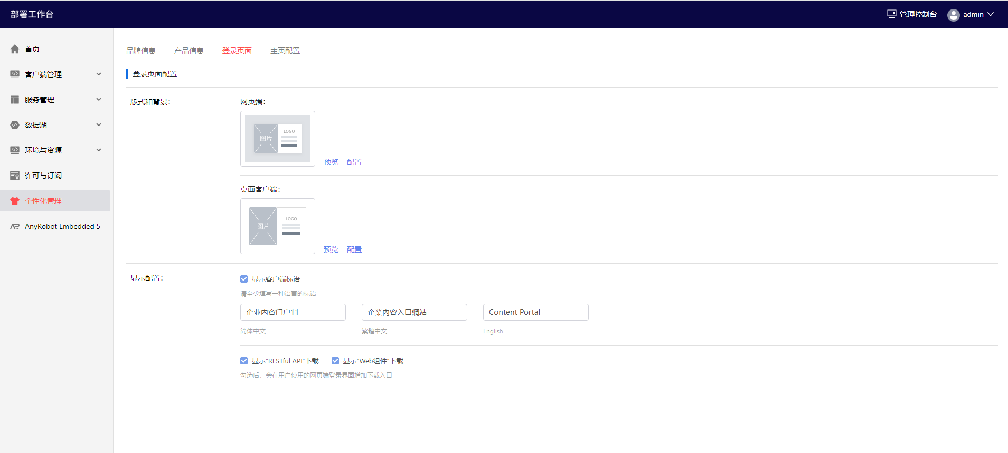
Task: Expand the 数据湖 chevron
Action: coord(99,125)
